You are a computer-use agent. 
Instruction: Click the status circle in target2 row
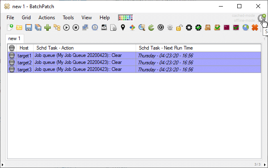point(12,62)
